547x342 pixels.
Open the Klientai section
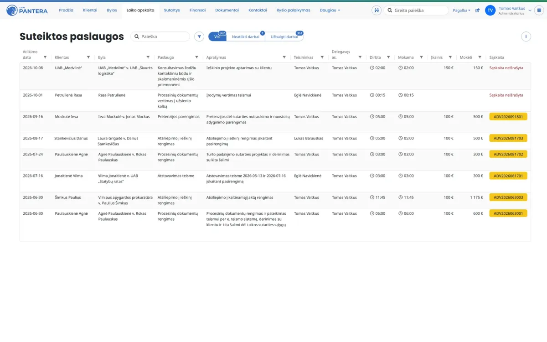[90, 10]
